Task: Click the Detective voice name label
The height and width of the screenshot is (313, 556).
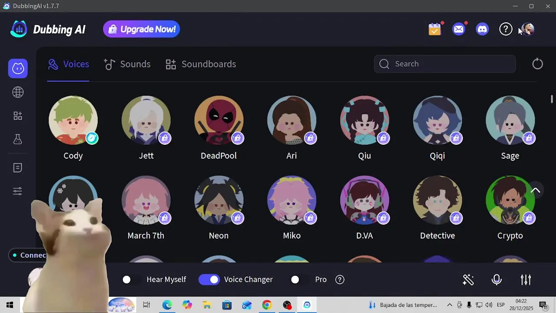Action: point(437,236)
